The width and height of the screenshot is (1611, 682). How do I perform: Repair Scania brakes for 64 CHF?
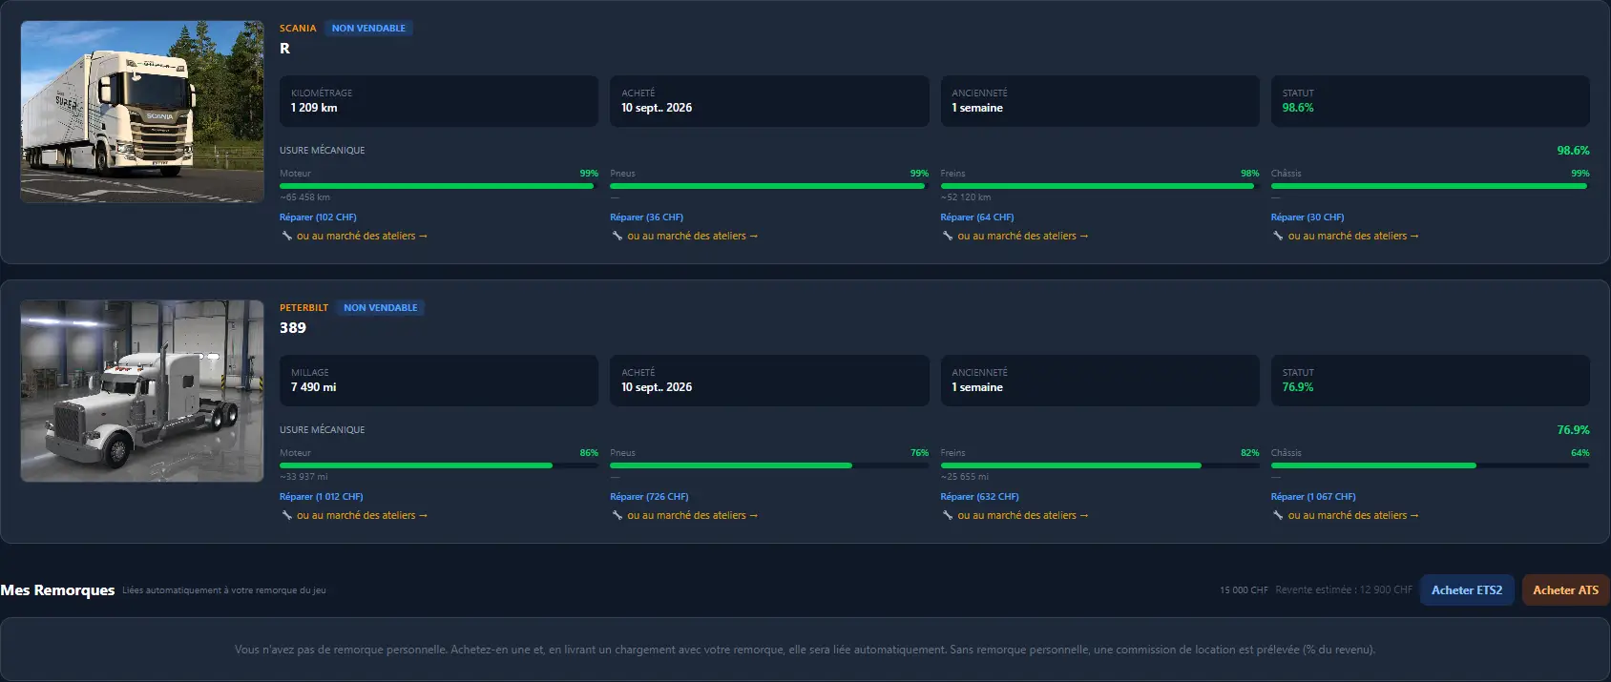pos(976,217)
